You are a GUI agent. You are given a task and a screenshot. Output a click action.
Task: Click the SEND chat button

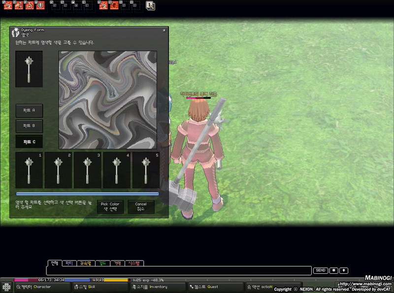tap(321, 270)
